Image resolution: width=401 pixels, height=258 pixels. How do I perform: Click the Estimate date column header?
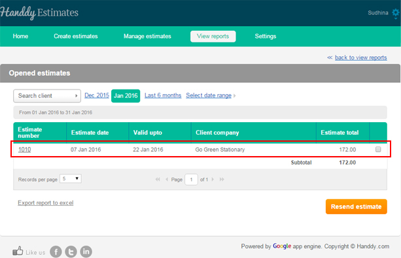point(97,133)
